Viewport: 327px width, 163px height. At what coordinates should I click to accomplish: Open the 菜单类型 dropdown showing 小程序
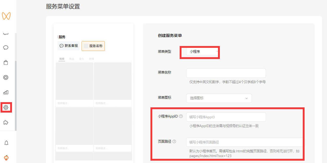(x=202, y=52)
